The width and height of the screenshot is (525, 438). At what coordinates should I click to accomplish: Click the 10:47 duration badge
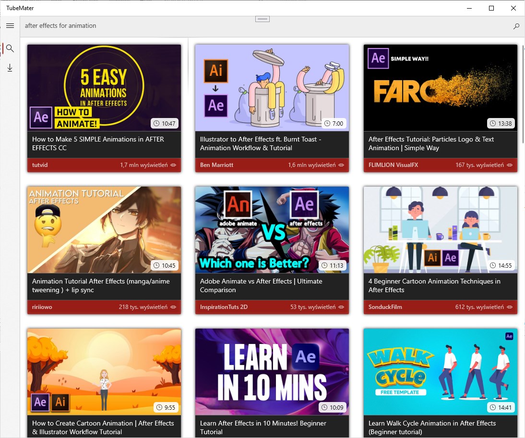pyautogui.click(x=165, y=123)
